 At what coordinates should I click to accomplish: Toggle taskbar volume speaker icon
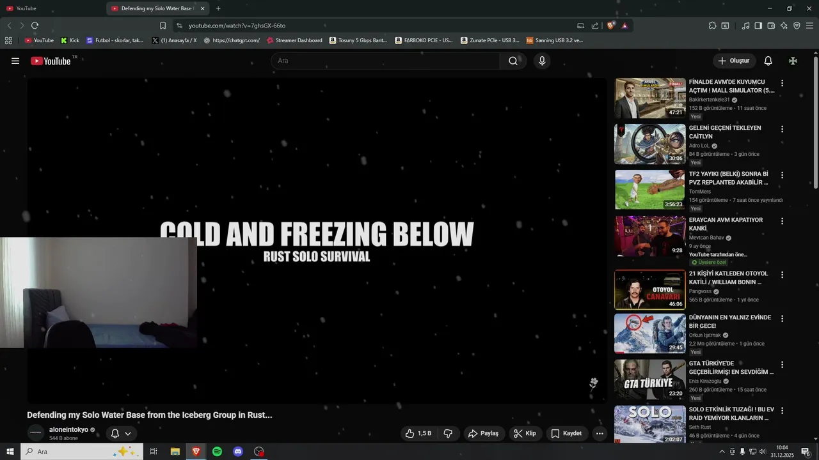click(763, 452)
